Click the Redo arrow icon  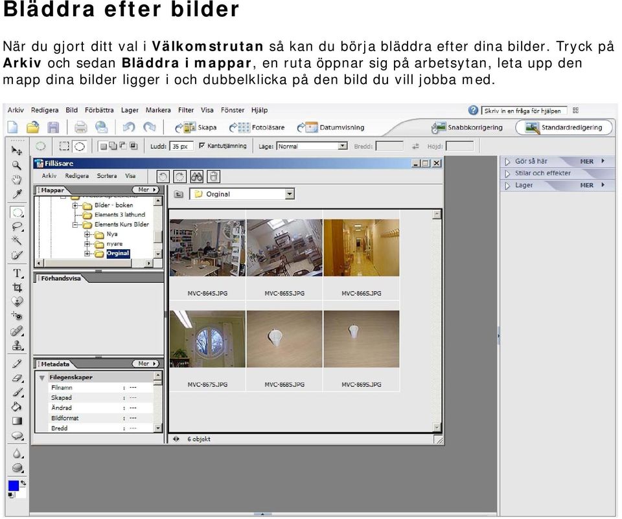(149, 127)
